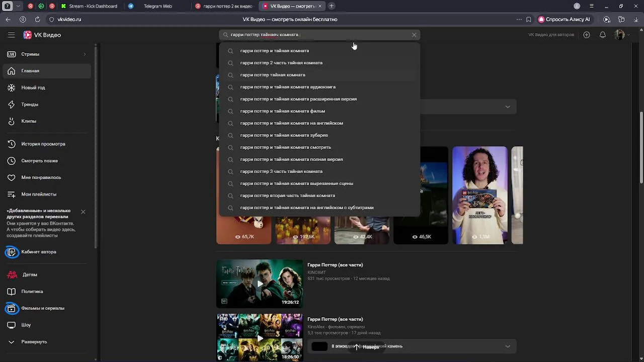Go to Главная in sidebar
Image resolution: width=644 pixels, height=362 pixels.
(x=46, y=71)
